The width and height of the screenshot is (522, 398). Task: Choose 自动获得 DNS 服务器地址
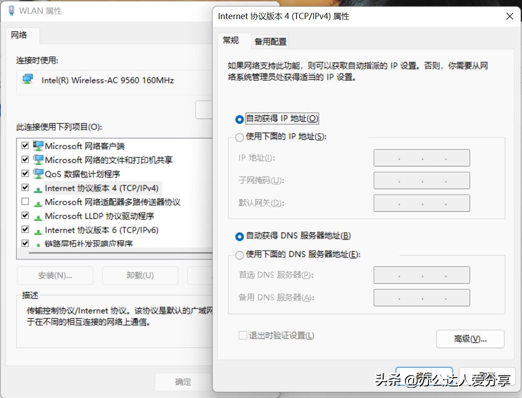pyautogui.click(x=239, y=236)
